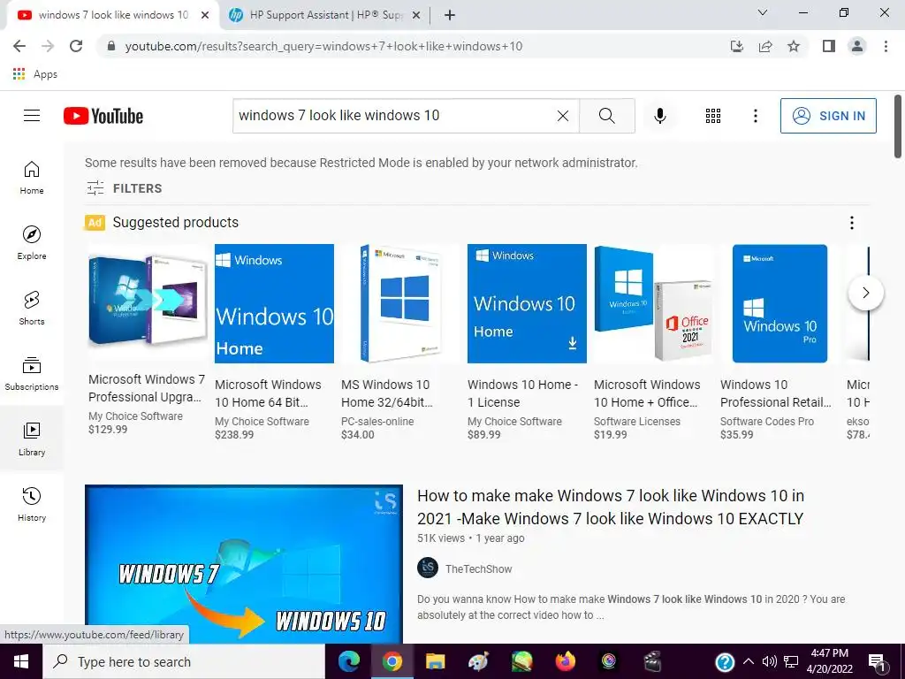Viewport: 905px width, 679px height.
Task: Open the Chrome profile avatar
Action: tap(857, 46)
